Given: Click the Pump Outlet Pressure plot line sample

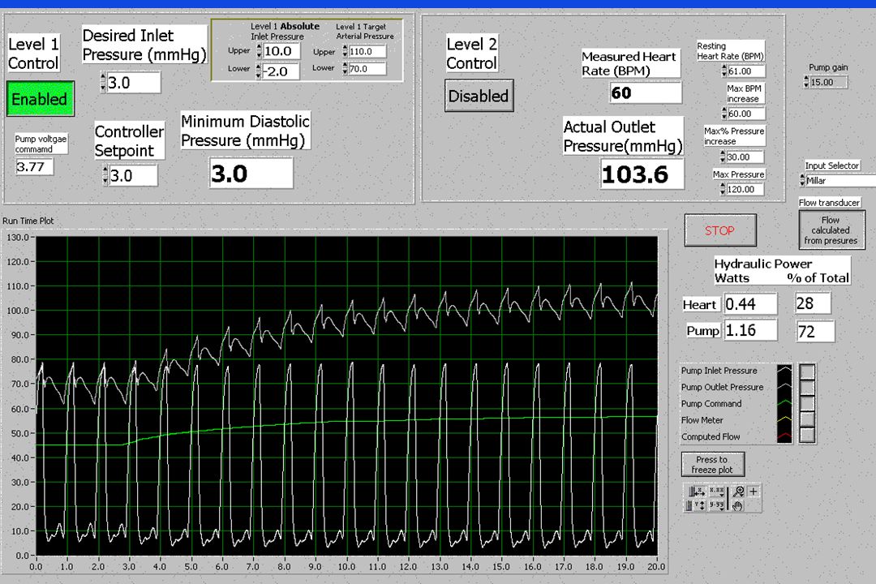Looking at the screenshot, I should click(x=784, y=387).
